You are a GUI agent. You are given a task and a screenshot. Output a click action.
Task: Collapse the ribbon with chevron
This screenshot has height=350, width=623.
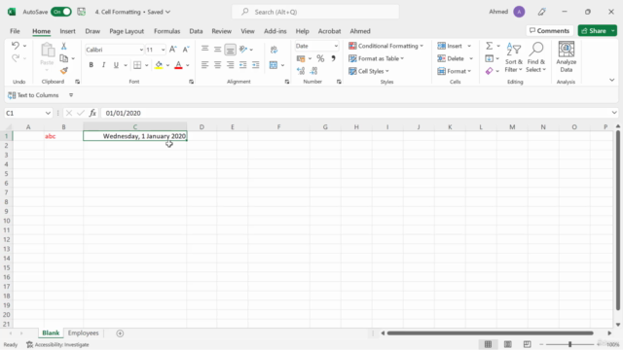[612, 80]
